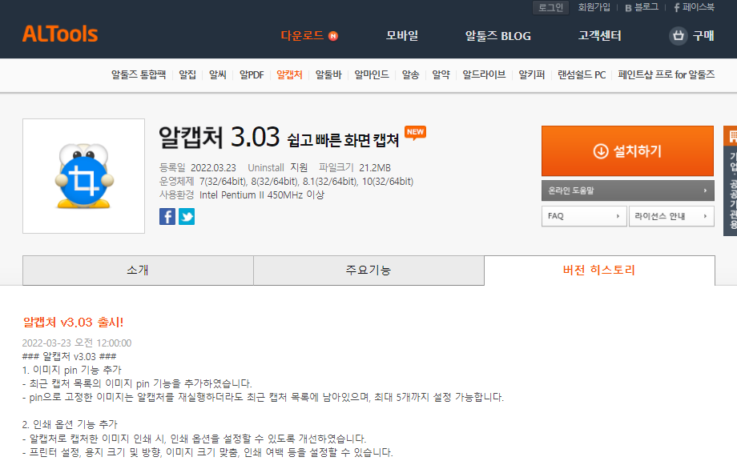Select 알마인드 in product bar
This screenshot has height=469, width=737.
[x=372, y=74]
